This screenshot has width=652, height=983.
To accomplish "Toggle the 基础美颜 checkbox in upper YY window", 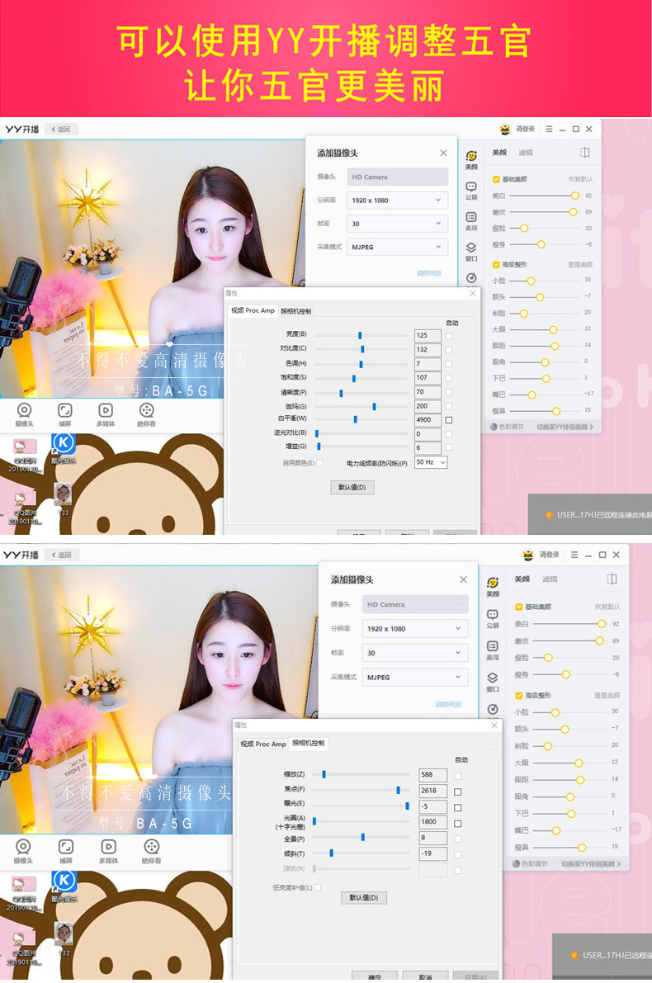I will [496, 179].
